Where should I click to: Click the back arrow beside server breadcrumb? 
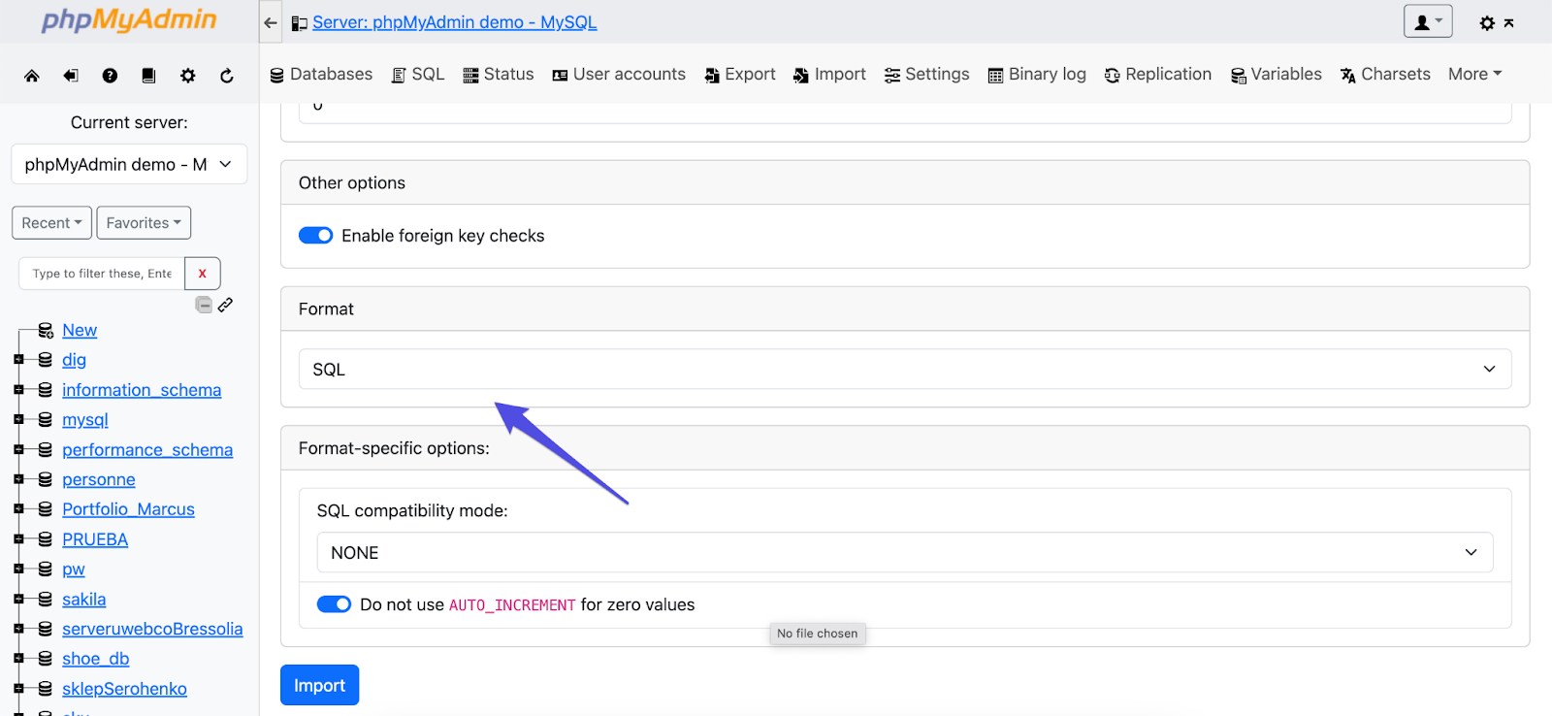point(271,22)
